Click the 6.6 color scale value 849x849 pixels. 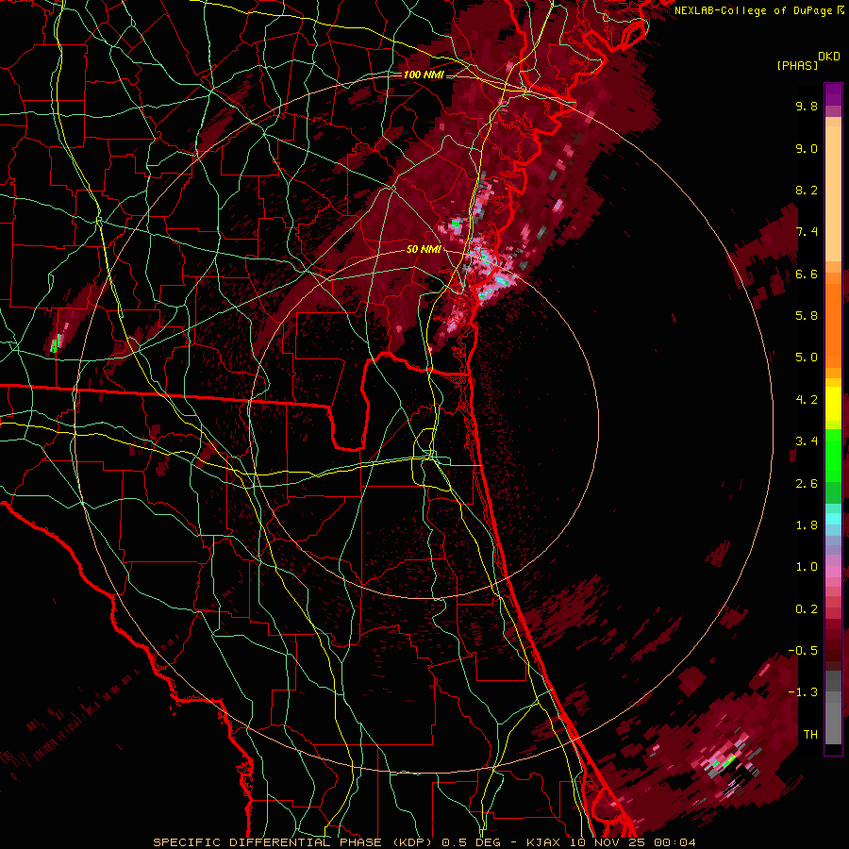point(807,274)
